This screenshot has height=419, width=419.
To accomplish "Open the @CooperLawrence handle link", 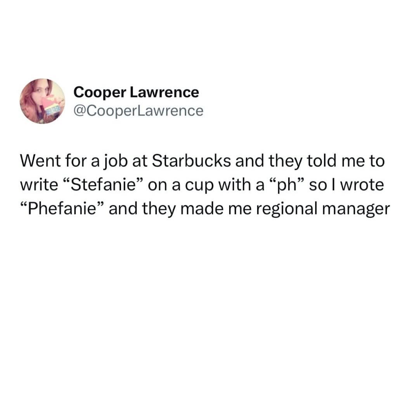I will click(x=139, y=111).
